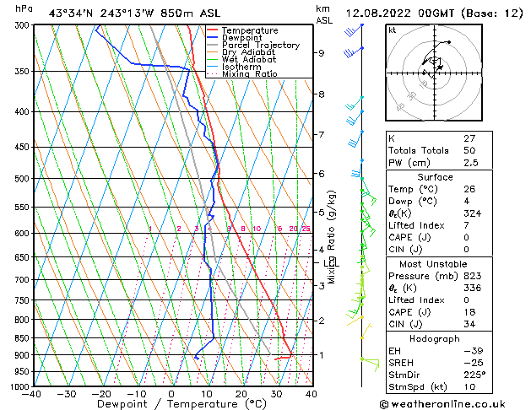
Task: Click the 'km ASL' altitude unit label
Action: pos(324,14)
